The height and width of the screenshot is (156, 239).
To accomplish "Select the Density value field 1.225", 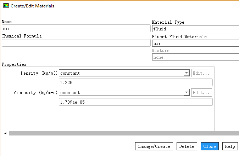I will pos(135,83).
